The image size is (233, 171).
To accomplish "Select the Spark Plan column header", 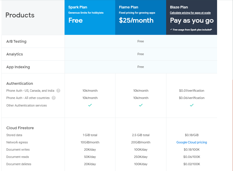I will (78, 7).
